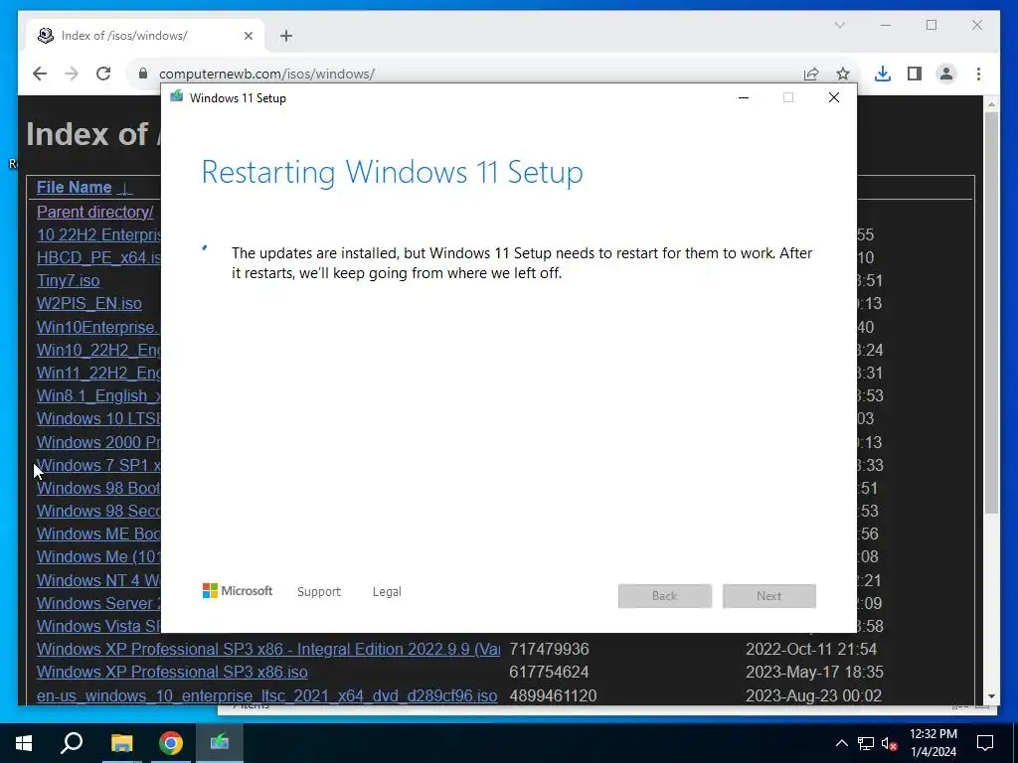Open Chrome side panel icon
The height and width of the screenshot is (763, 1018).
[915, 74]
